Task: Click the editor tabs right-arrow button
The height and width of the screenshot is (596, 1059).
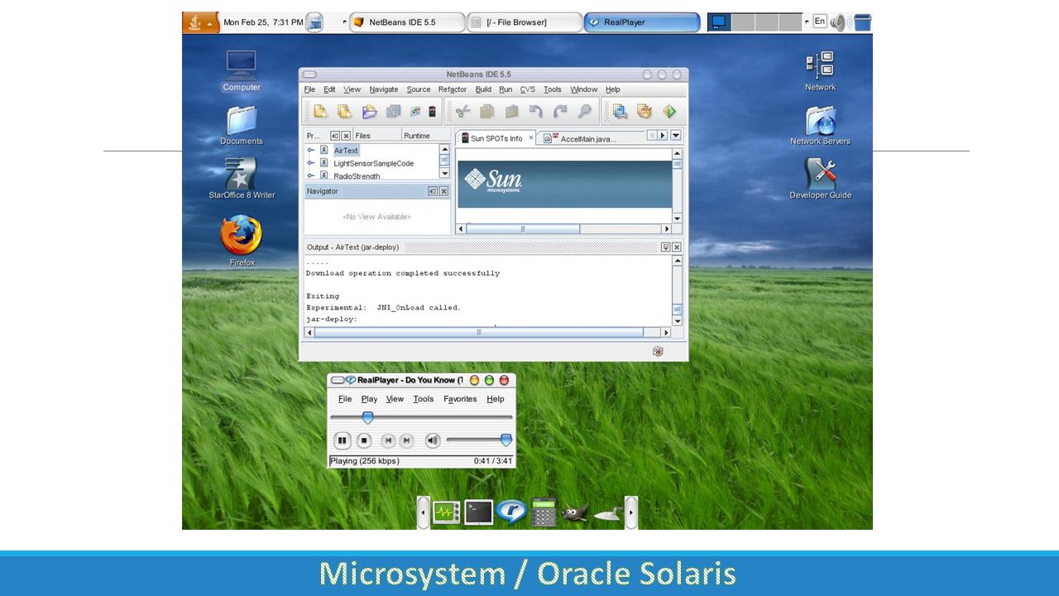Action: 663,136
